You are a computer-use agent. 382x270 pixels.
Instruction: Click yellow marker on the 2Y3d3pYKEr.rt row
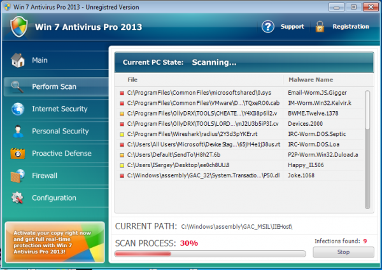coord(122,135)
